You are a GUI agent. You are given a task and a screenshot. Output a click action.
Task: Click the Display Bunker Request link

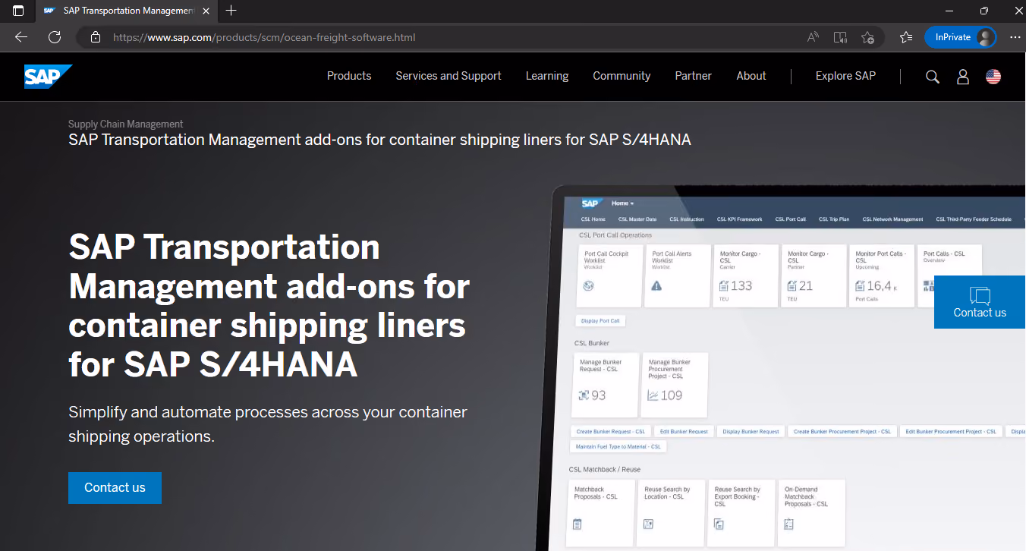[751, 432]
